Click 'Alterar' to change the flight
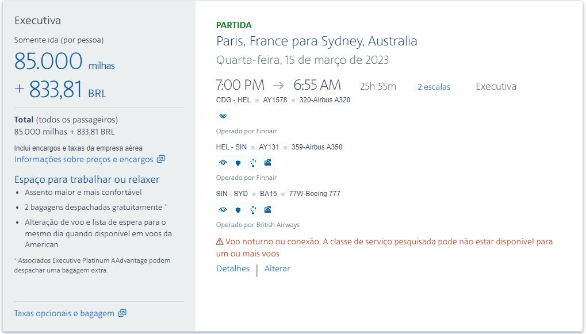The width and height of the screenshot is (586, 334). (277, 268)
